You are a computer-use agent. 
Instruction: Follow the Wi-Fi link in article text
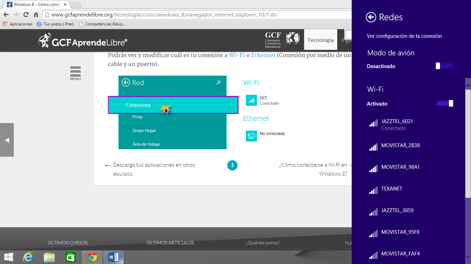point(237,55)
